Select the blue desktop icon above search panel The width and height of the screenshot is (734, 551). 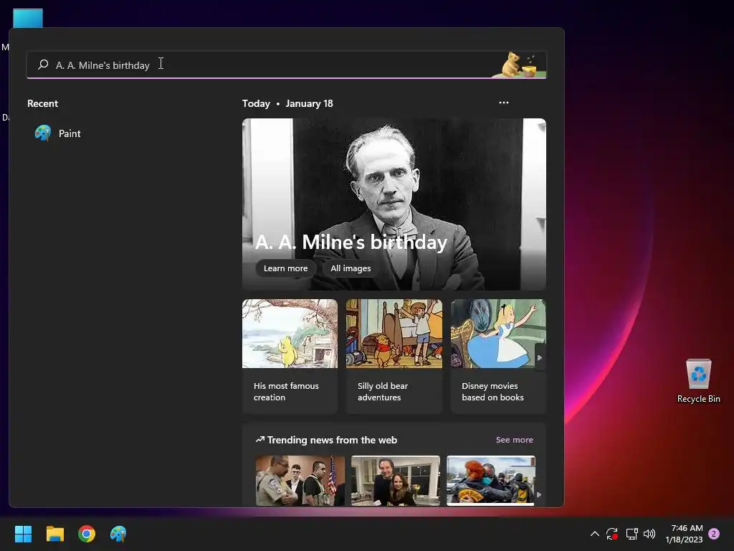click(28, 18)
